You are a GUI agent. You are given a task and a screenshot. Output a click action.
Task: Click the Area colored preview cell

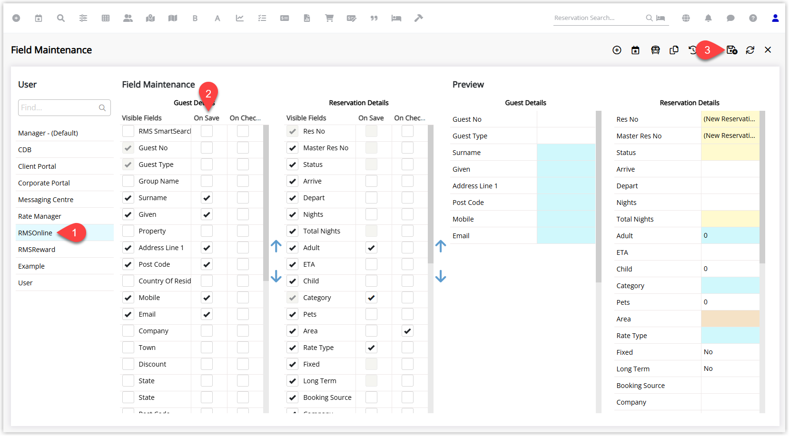730,319
